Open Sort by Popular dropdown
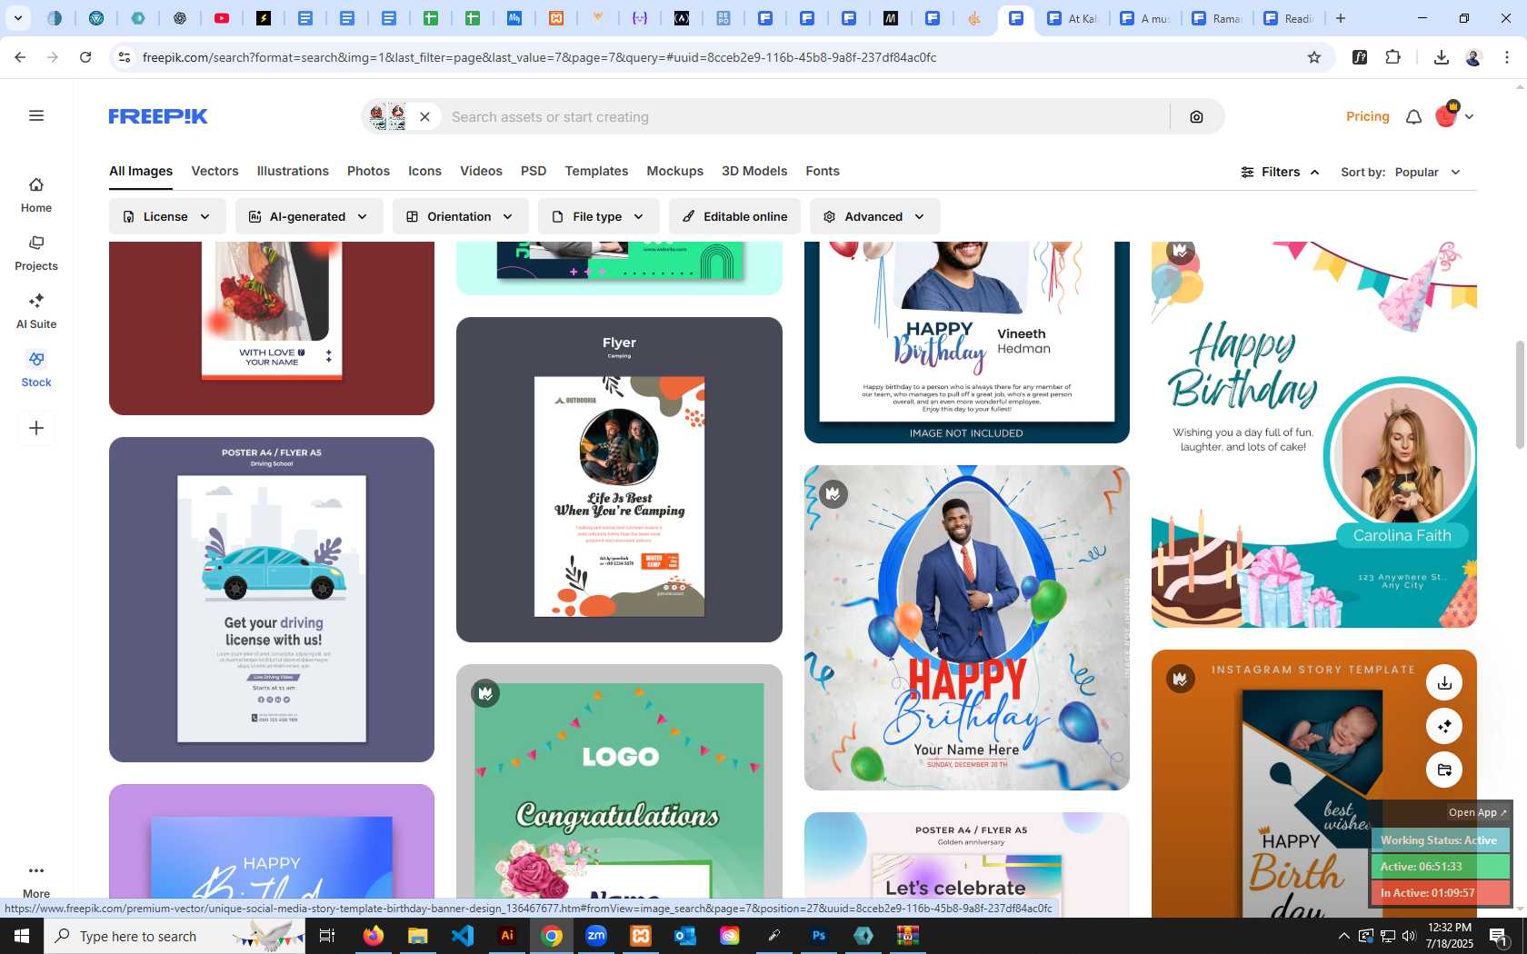The image size is (1527, 954). [1401, 172]
